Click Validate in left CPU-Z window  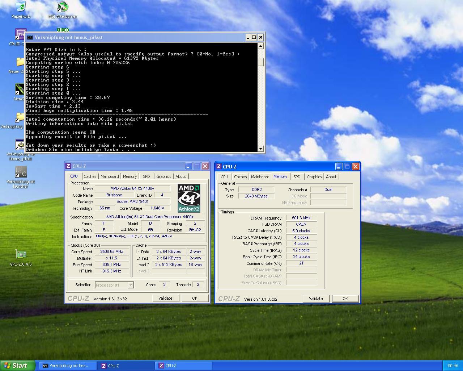165,298
